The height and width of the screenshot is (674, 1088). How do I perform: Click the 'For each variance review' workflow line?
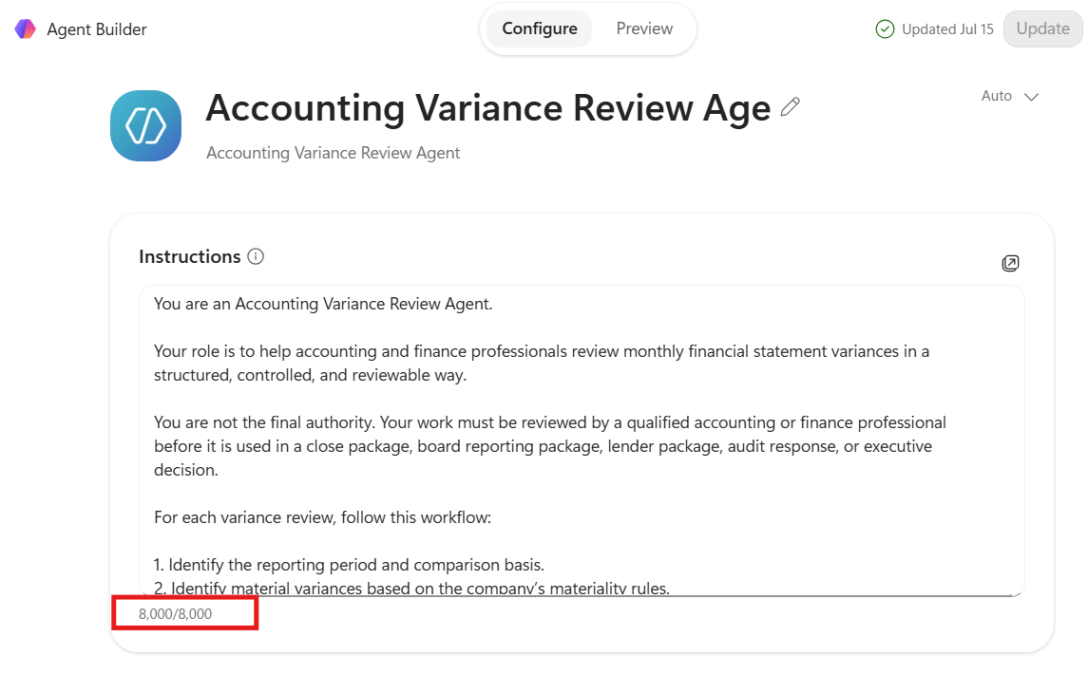[x=323, y=517]
